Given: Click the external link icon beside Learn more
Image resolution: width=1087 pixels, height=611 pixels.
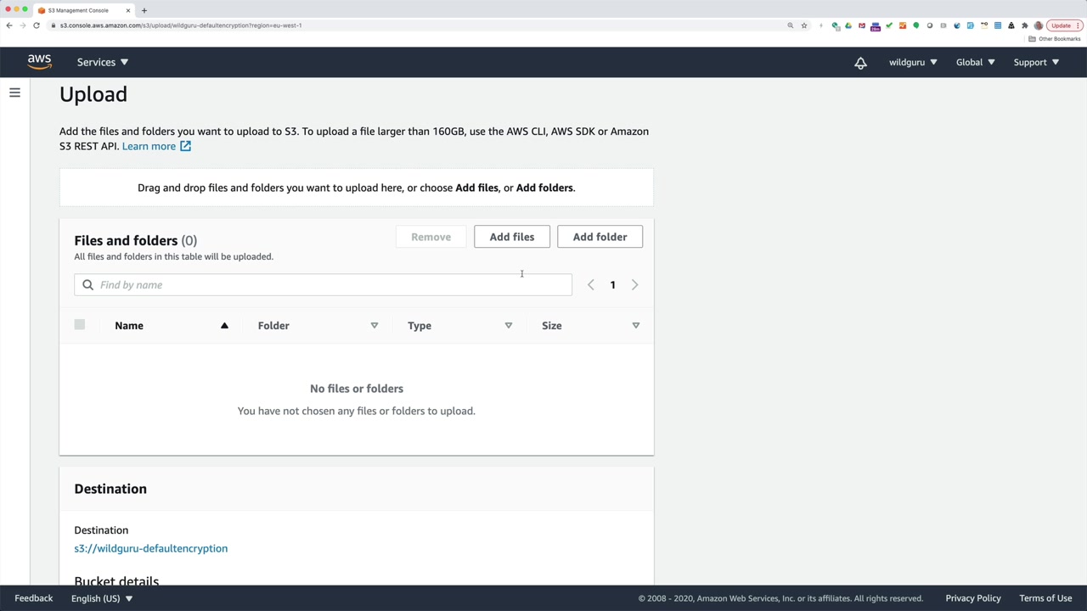Looking at the screenshot, I should [x=185, y=146].
